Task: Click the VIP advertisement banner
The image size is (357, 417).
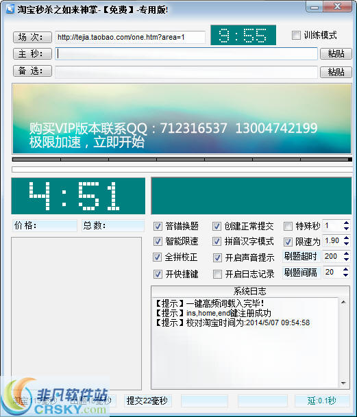Action: point(182,118)
